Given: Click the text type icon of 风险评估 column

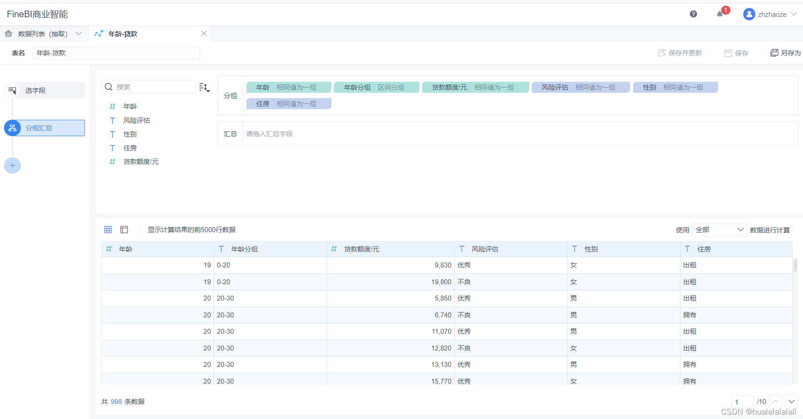Looking at the screenshot, I should pyautogui.click(x=461, y=249).
